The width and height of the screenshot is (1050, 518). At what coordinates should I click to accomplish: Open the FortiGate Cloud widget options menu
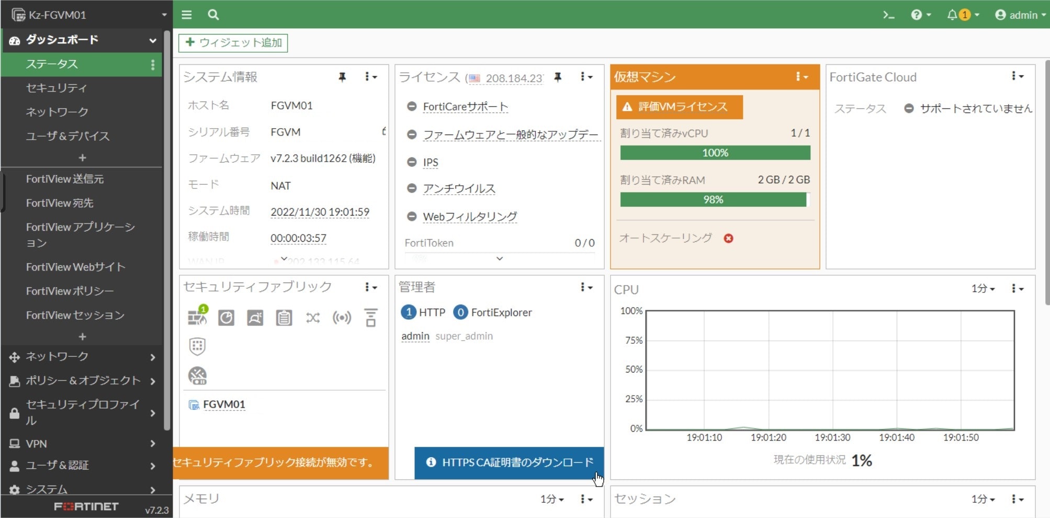pos(1017,76)
